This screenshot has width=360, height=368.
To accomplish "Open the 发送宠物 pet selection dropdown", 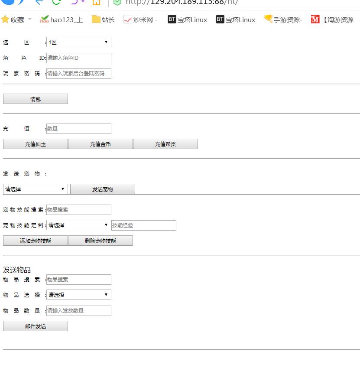I will coord(35,189).
